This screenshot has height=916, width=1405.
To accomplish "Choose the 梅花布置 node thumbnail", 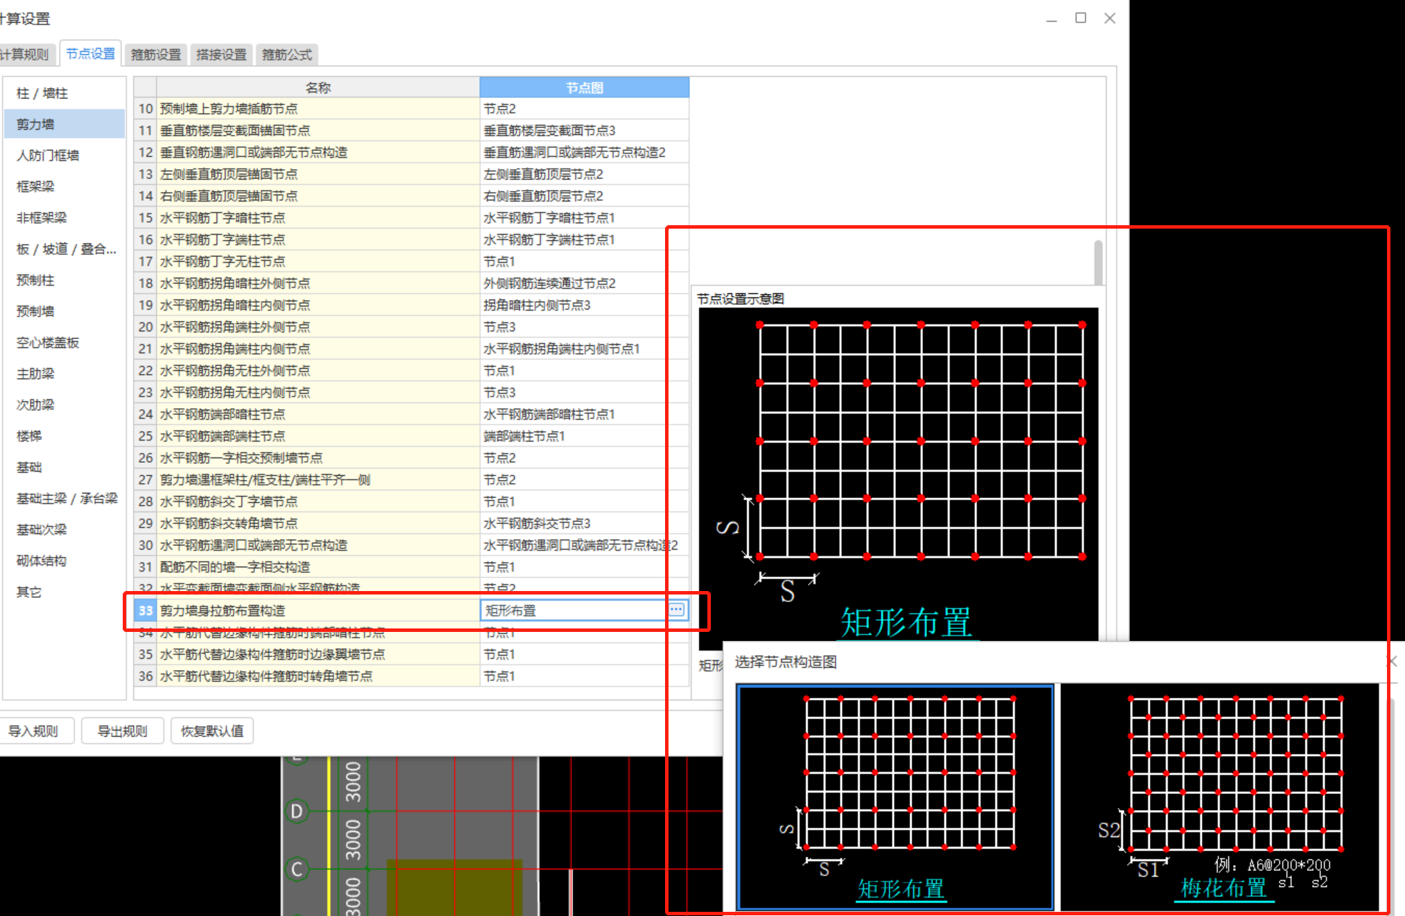I will [1220, 797].
